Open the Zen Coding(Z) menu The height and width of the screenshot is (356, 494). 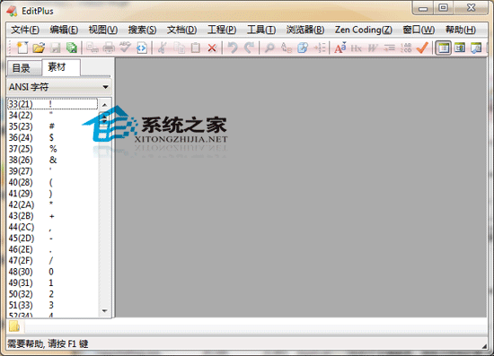[363, 30]
